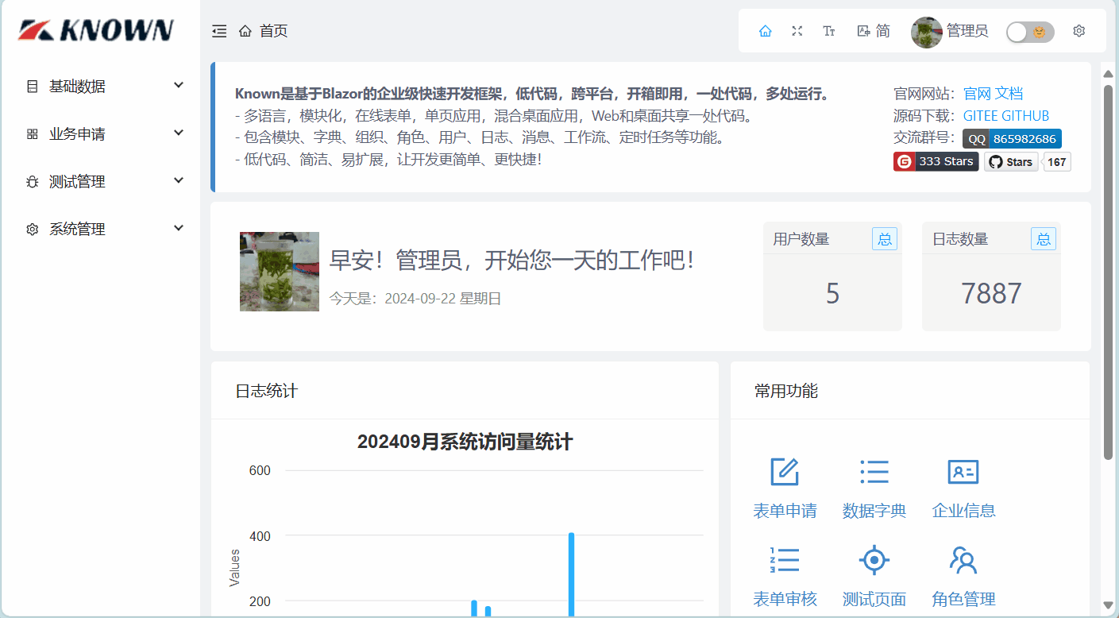Click the blue home icon in top toolbar
This screenshot has height=618, width=1119.
[766, 31]
